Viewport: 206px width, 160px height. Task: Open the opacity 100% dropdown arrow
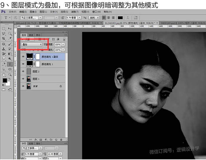coord(63,45)
